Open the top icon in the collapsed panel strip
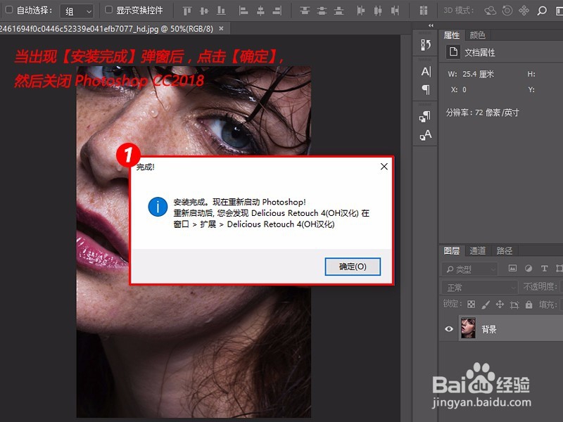This screenshot has width=563, height=422. pyautogui.click(x=426, y=45)
